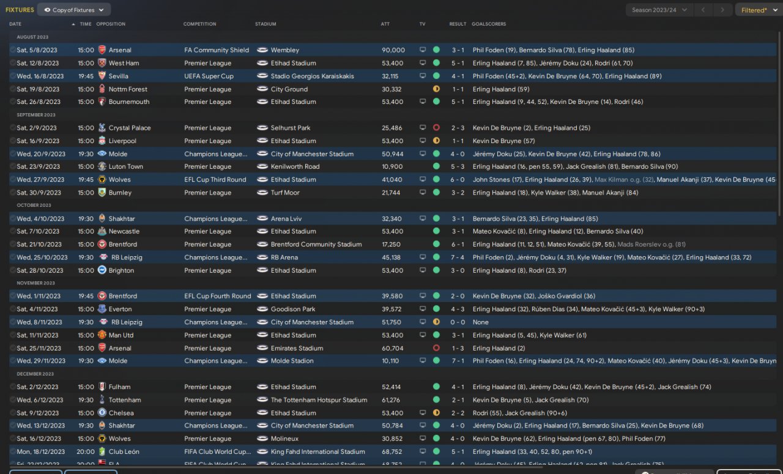Sort by the Goalscorers column header
This screenshot has height=474, width=783.
point(489,24)
